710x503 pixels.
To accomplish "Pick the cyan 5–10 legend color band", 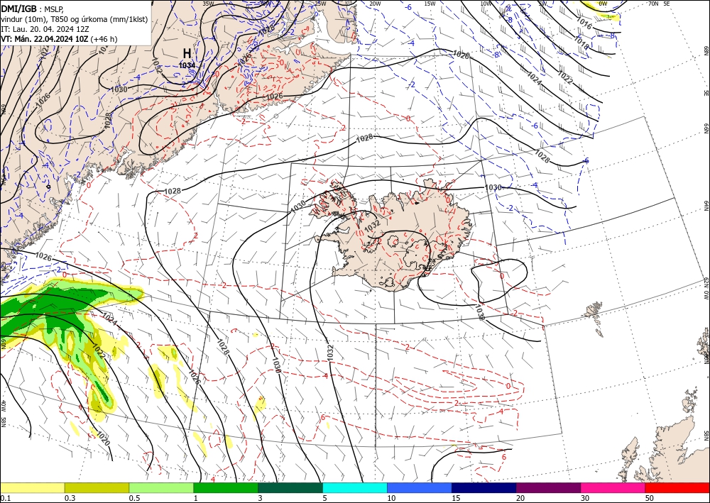I will (x=355, y=487).
